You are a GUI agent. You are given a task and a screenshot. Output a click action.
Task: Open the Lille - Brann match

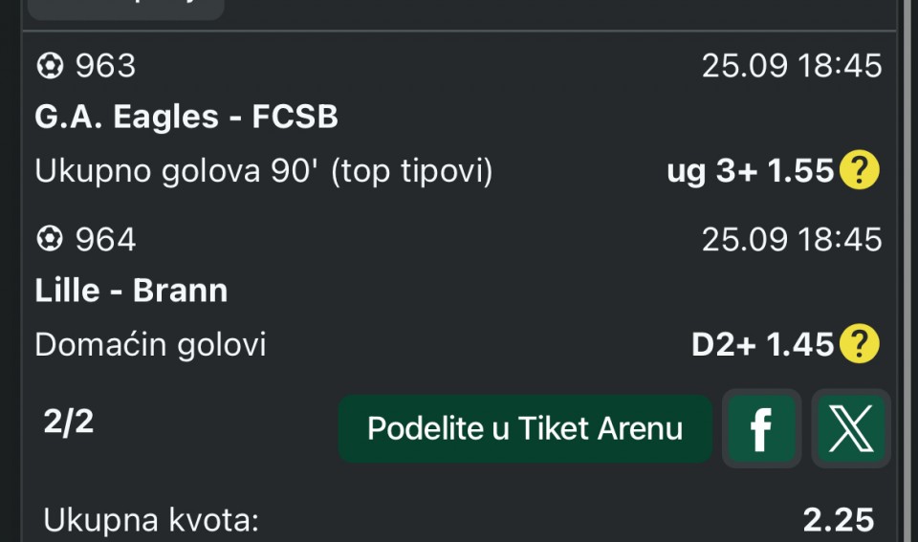131,291
